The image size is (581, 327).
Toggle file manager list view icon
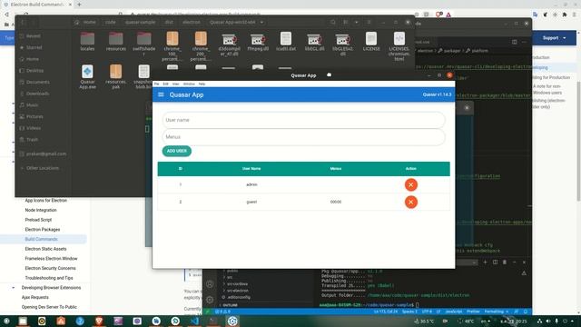click(x=345, y=22)
